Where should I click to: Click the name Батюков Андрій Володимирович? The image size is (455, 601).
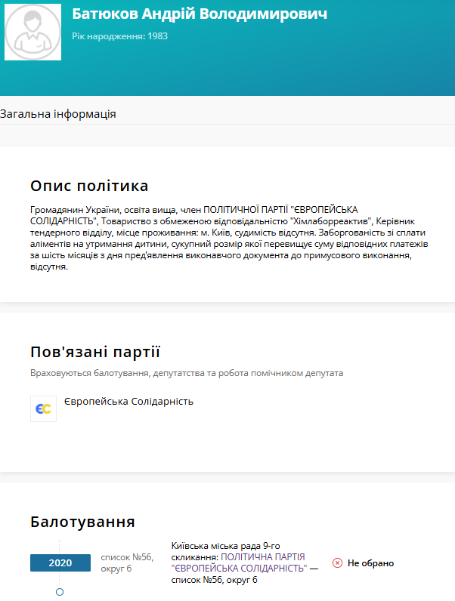(x=200, y=15)
